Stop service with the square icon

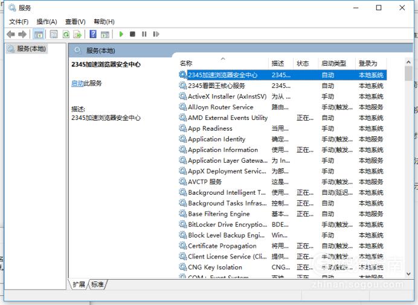132,34
